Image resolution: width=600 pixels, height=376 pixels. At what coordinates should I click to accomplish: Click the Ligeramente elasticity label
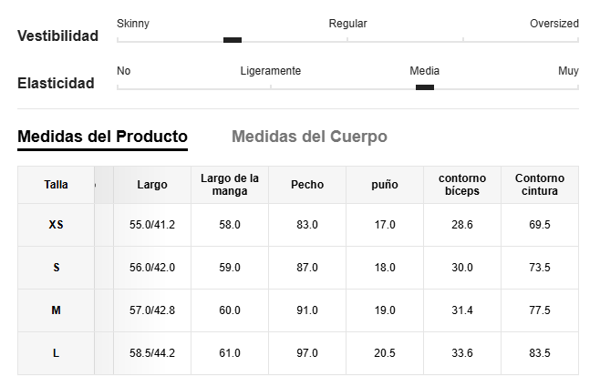(271, 71)
